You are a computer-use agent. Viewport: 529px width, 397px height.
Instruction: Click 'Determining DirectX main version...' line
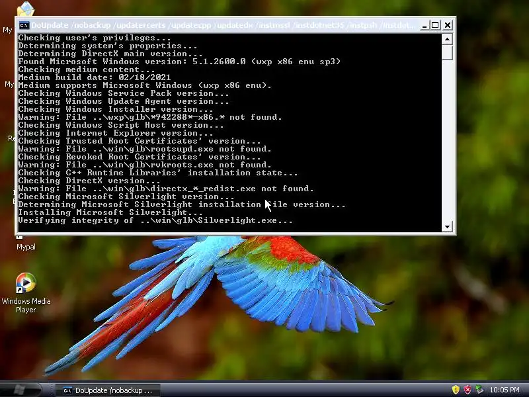110,54
